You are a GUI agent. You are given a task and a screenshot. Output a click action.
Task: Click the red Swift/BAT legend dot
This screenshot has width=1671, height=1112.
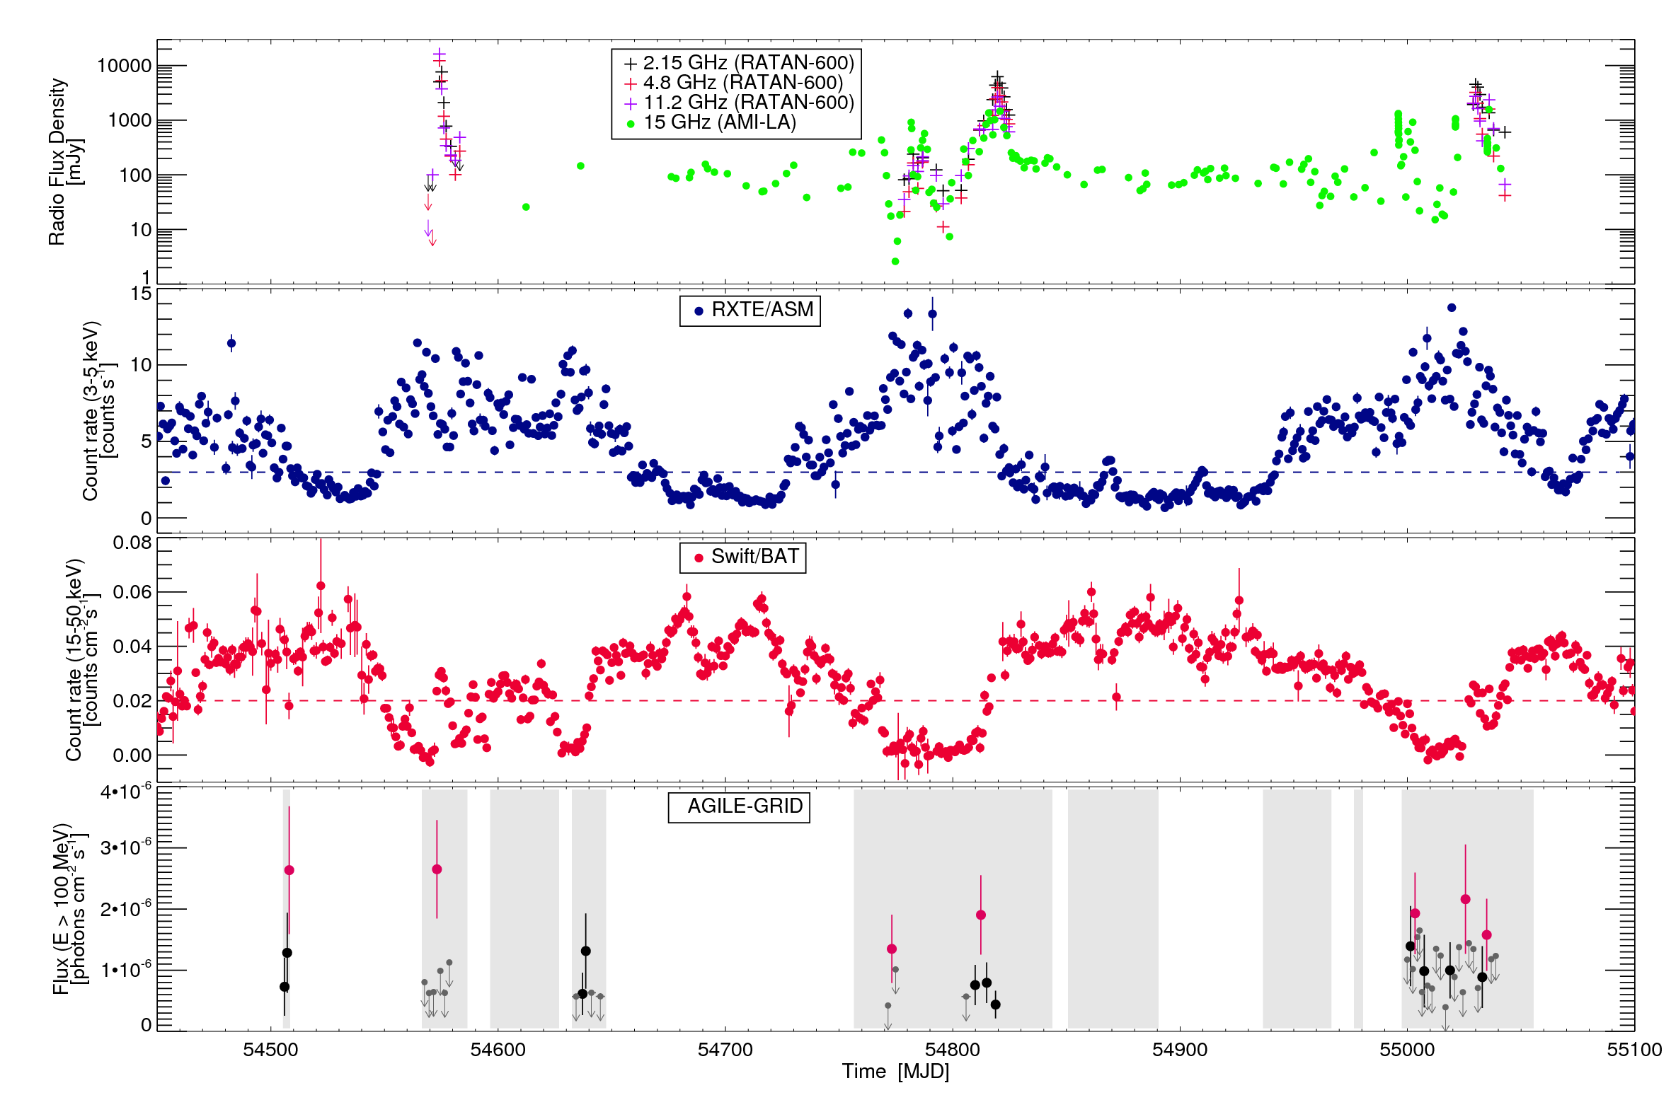tap(699, 558)
